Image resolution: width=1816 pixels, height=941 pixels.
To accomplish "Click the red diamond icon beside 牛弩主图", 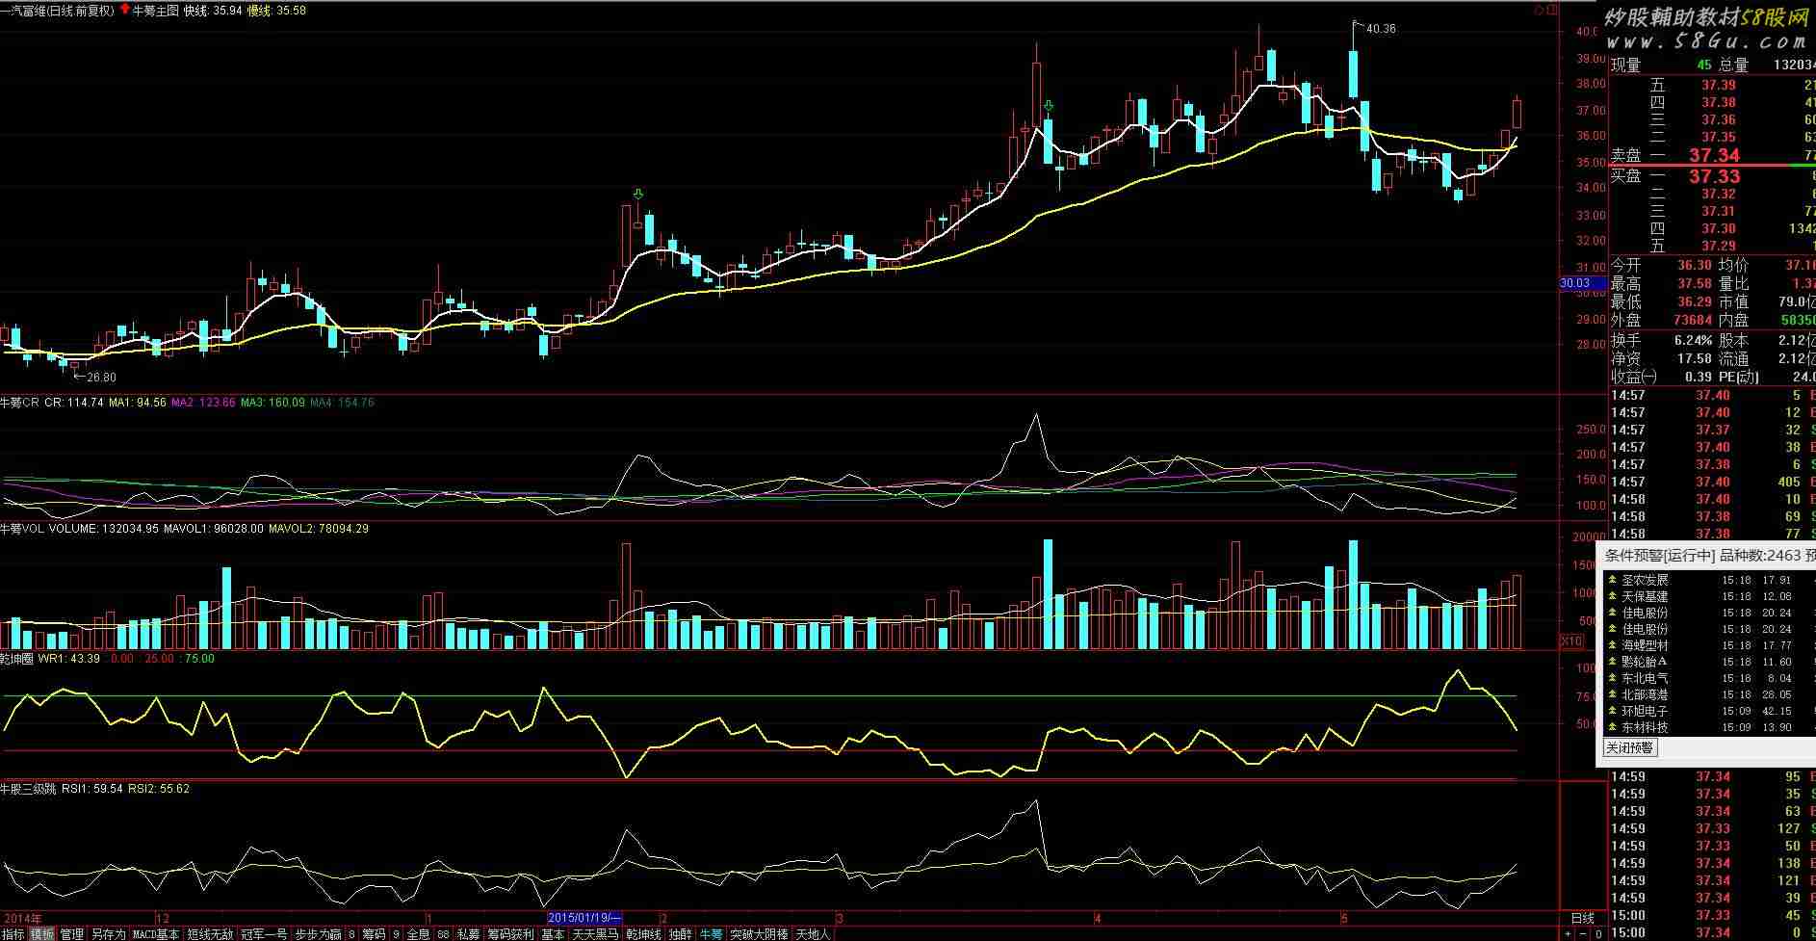I will tap(124, 10).
